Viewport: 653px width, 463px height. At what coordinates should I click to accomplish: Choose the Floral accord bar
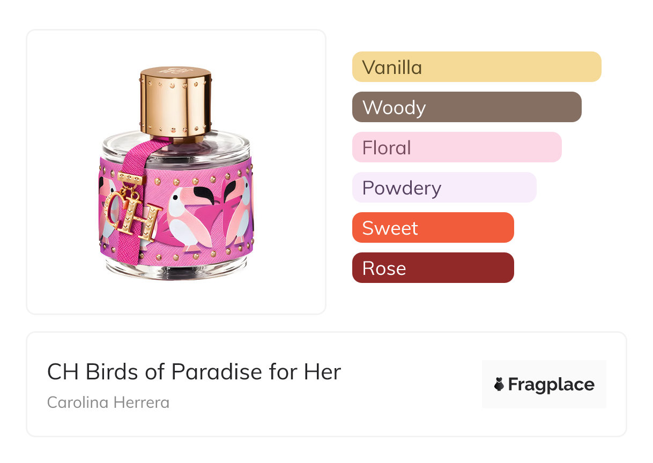(456, 147)
